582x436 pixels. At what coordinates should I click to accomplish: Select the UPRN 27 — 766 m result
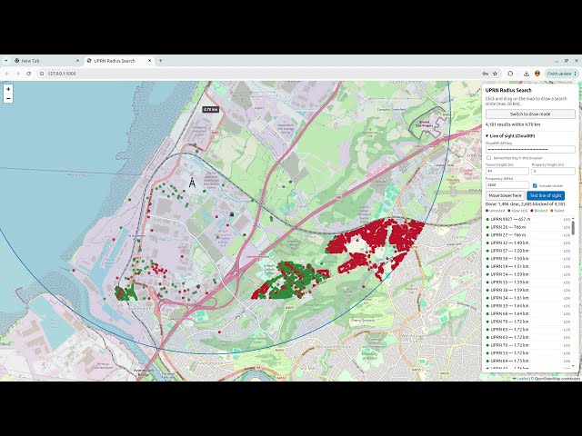point(527,235)
